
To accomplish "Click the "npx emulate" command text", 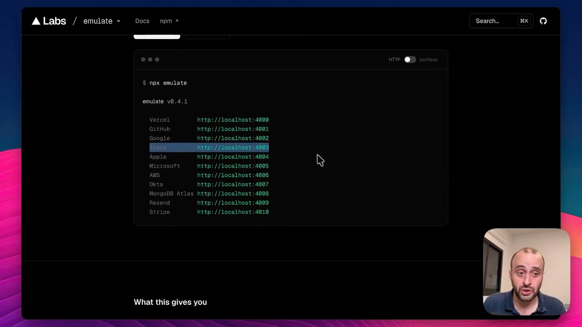I will [x=168, y=83].
